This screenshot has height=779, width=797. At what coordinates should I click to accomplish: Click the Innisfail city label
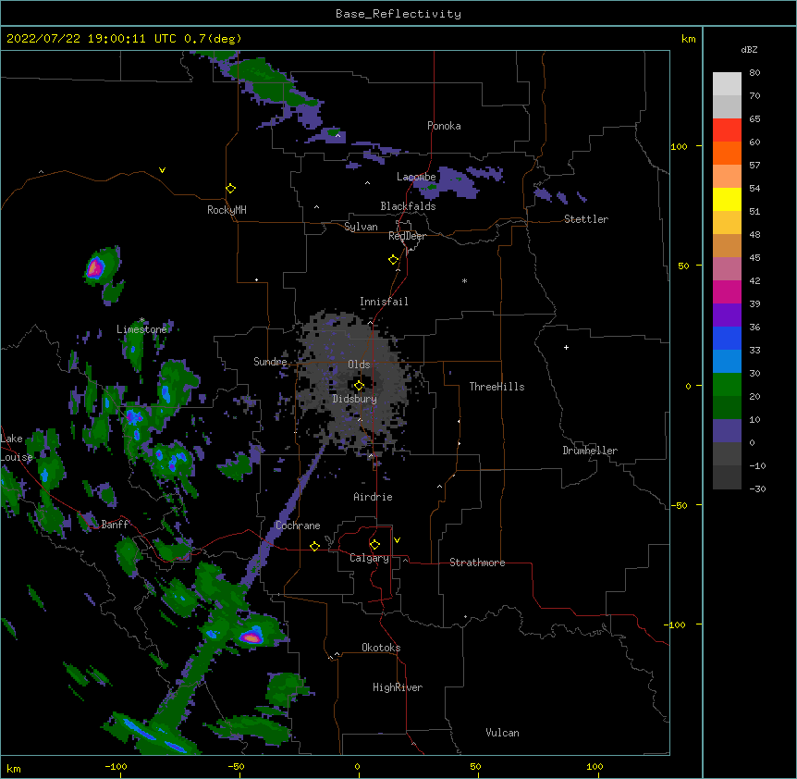(x=384, y=302)
